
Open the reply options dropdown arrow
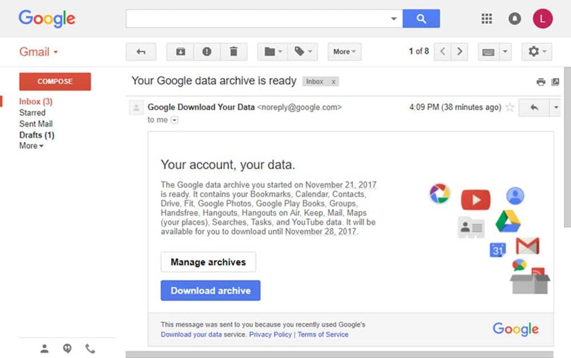click(554, 107)
